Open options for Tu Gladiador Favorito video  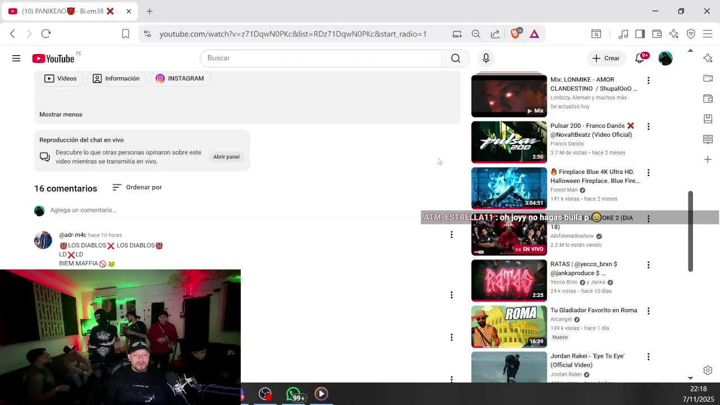point(648,311)
